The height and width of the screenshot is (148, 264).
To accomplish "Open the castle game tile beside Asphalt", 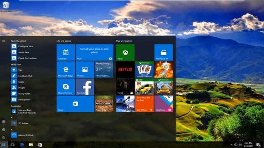I will pyautogui.click(x=163, y=87).
